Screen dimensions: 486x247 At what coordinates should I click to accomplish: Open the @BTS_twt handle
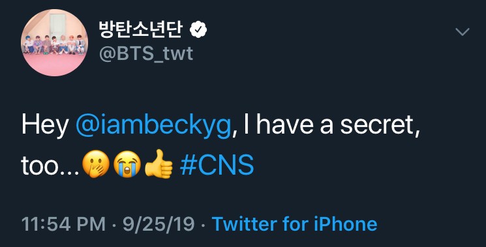click(x=146, y=53)
